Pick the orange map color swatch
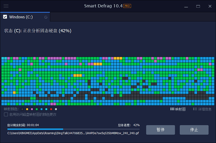Image resolution: width=216 pixels, height=143 pixels. [x=27, y=109]
